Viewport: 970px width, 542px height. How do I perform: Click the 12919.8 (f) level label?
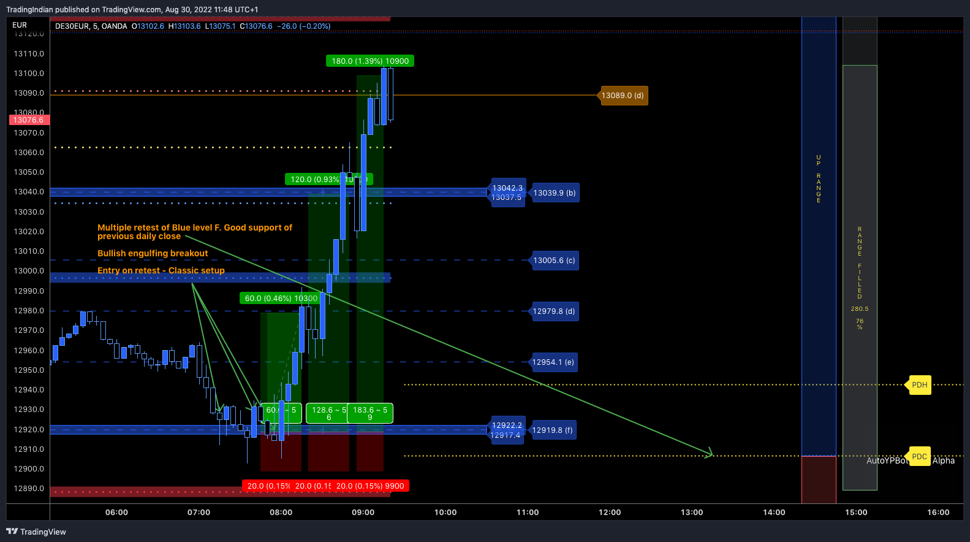click(x=552, y=430)
